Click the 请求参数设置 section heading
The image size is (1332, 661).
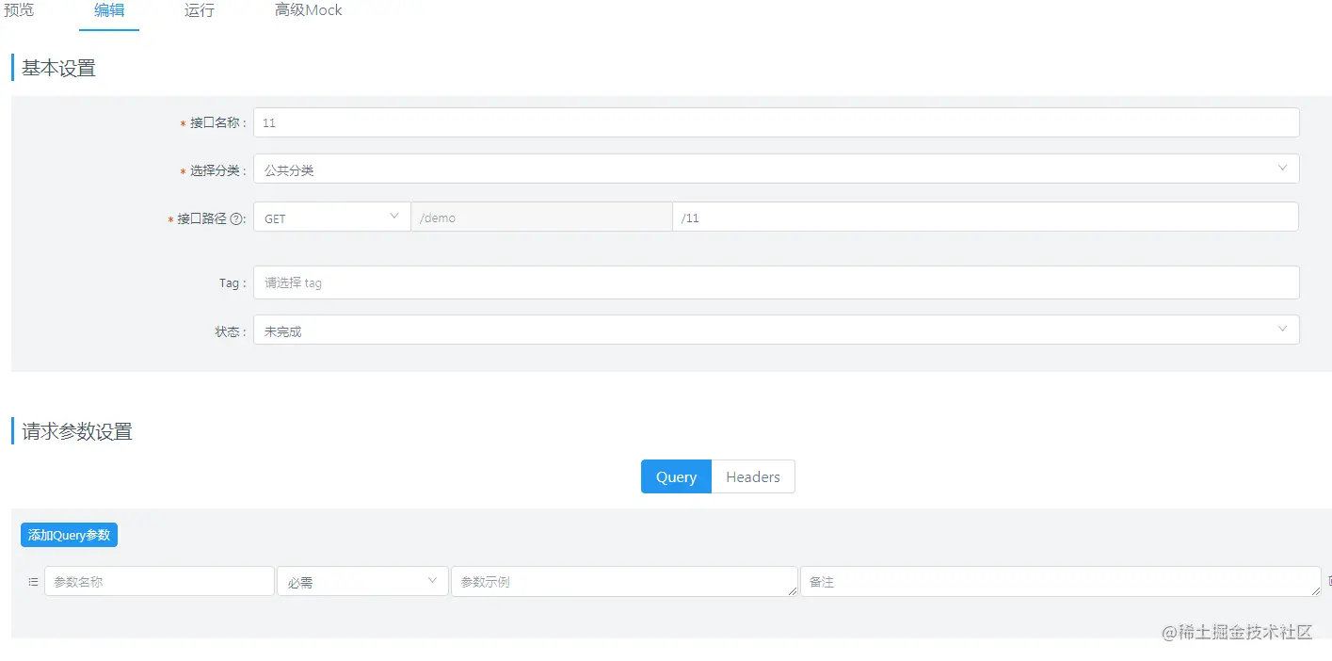pyautogui.click(x=77, y=431)
